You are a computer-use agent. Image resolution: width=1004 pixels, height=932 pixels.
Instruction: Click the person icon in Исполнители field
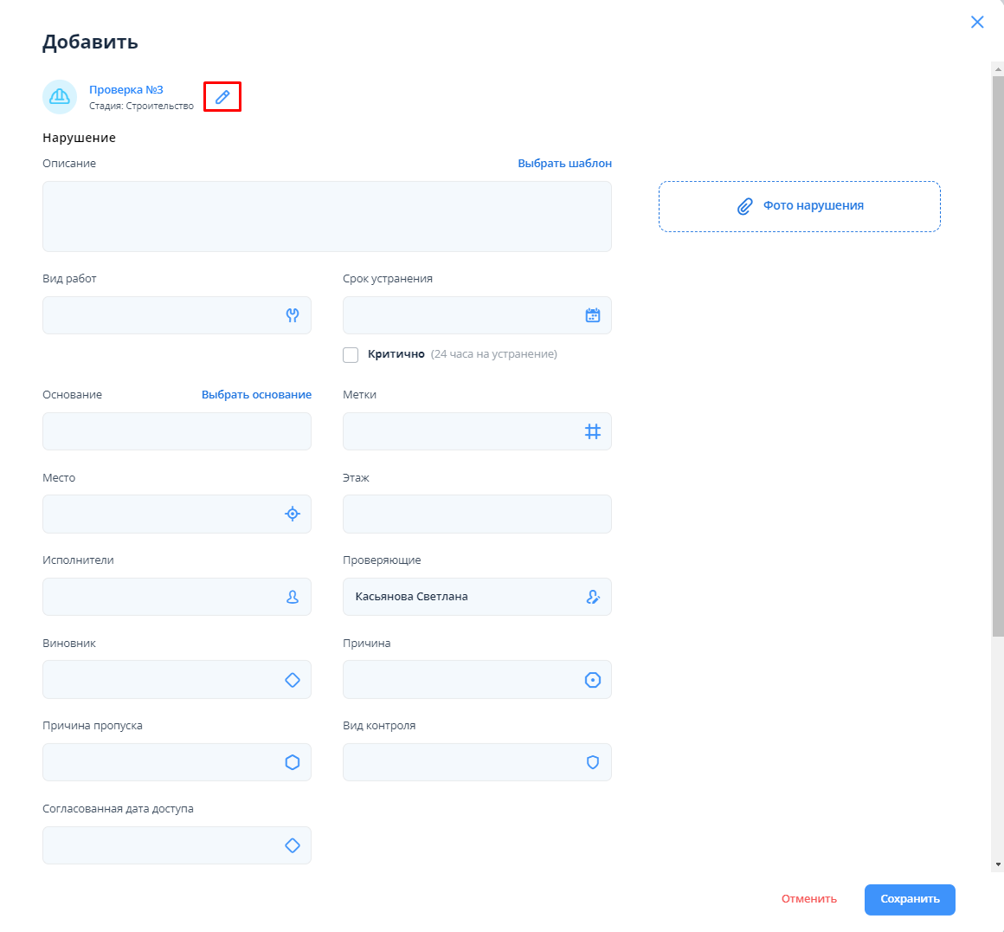[293, 597]
